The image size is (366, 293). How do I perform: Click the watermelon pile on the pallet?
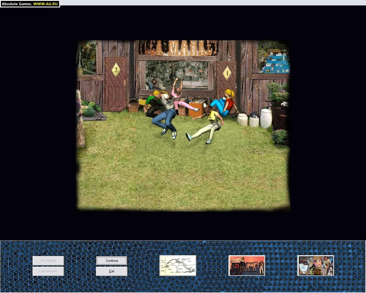tap(91, 109)
